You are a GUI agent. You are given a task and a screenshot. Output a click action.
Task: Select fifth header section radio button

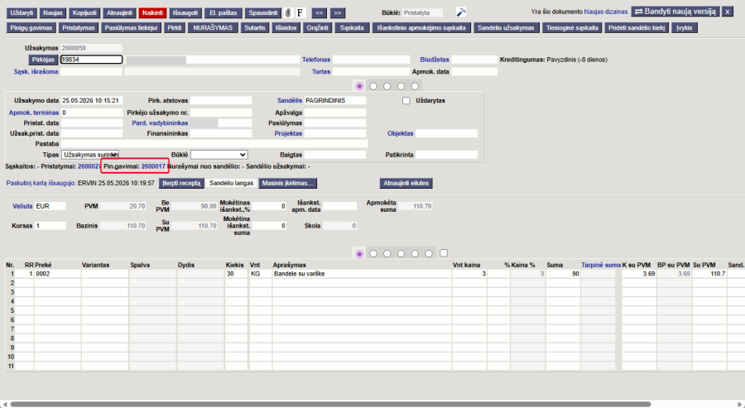click(415, 86)
